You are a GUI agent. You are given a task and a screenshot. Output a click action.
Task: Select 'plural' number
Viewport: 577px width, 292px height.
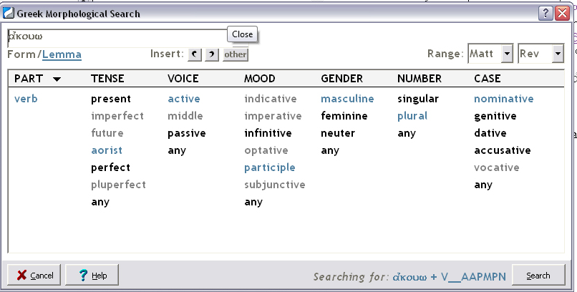coord(412,116)
